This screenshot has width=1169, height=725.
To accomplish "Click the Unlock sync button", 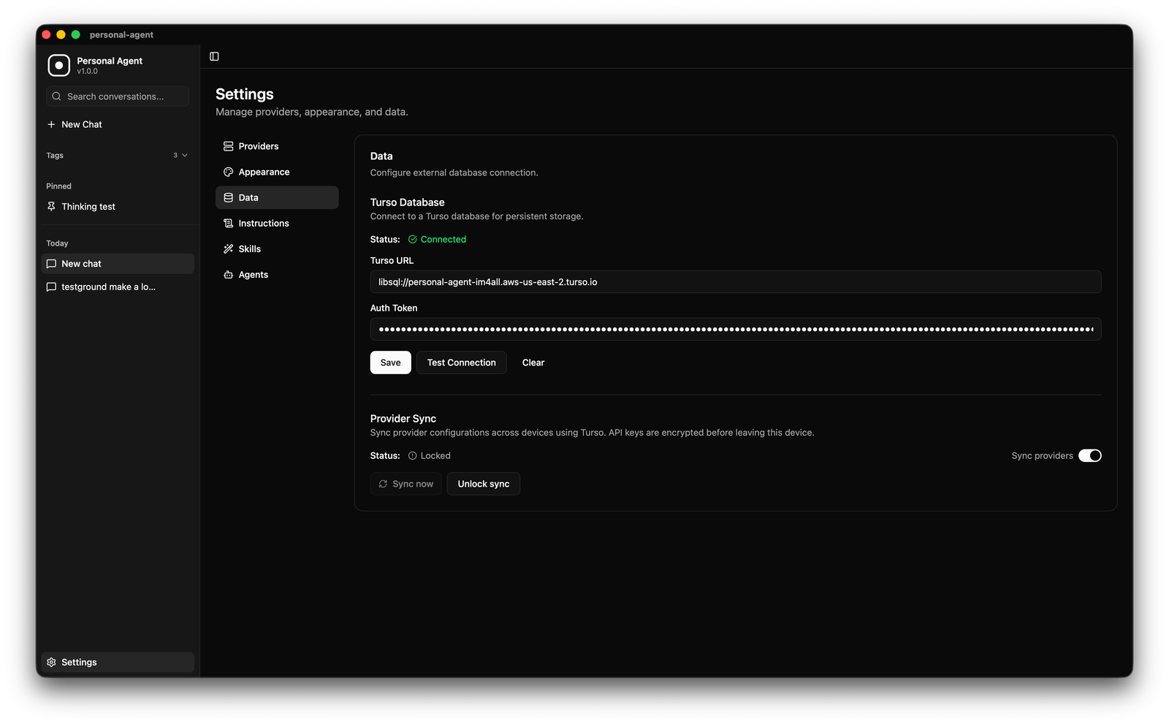I will (483, 484).
